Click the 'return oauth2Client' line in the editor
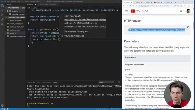Screen dimensions: 195x110 click(x=43, y=20)
